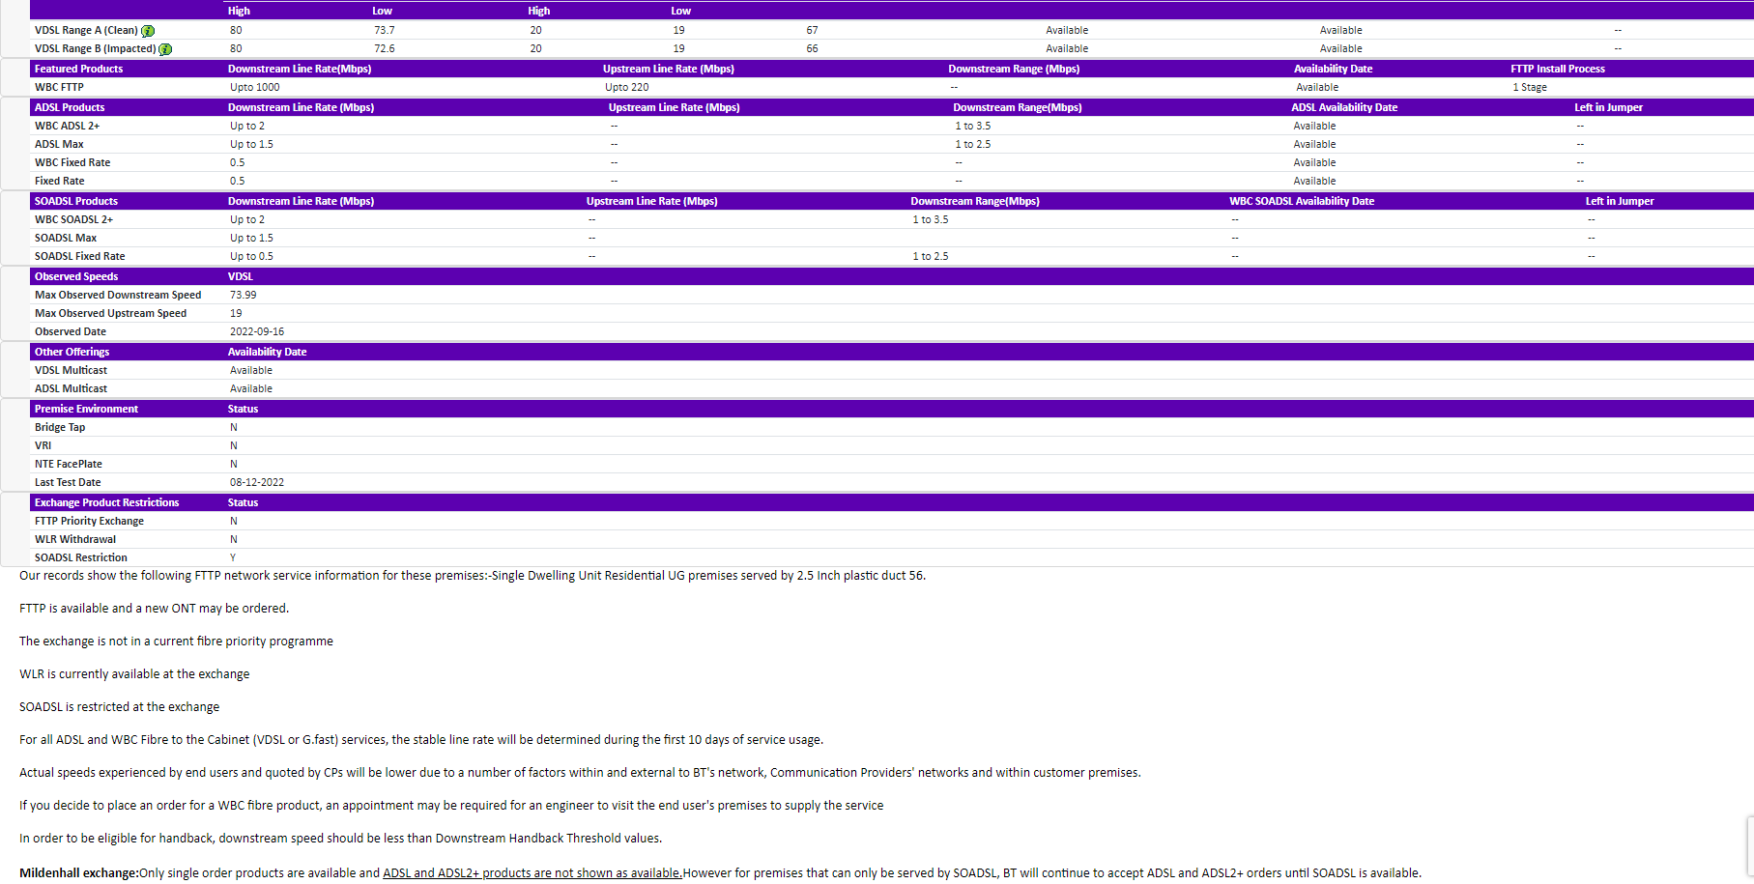Image resolution: width=1754 pixels, height=884 pixels.
Task: Select the Premise Environment header
Action: point(86,408)
